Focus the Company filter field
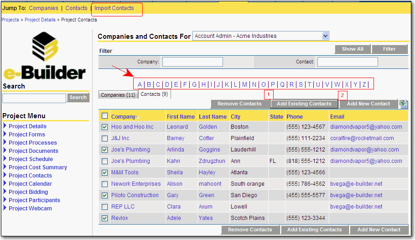Image resolution: width=415 pixels, height=240 pixels. pyautogui.click(x=192, y=62)
